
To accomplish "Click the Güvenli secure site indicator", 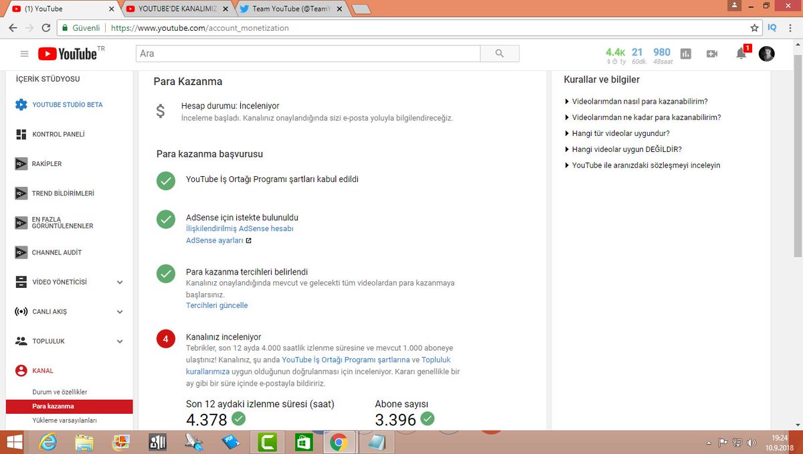I will [80, 28].
